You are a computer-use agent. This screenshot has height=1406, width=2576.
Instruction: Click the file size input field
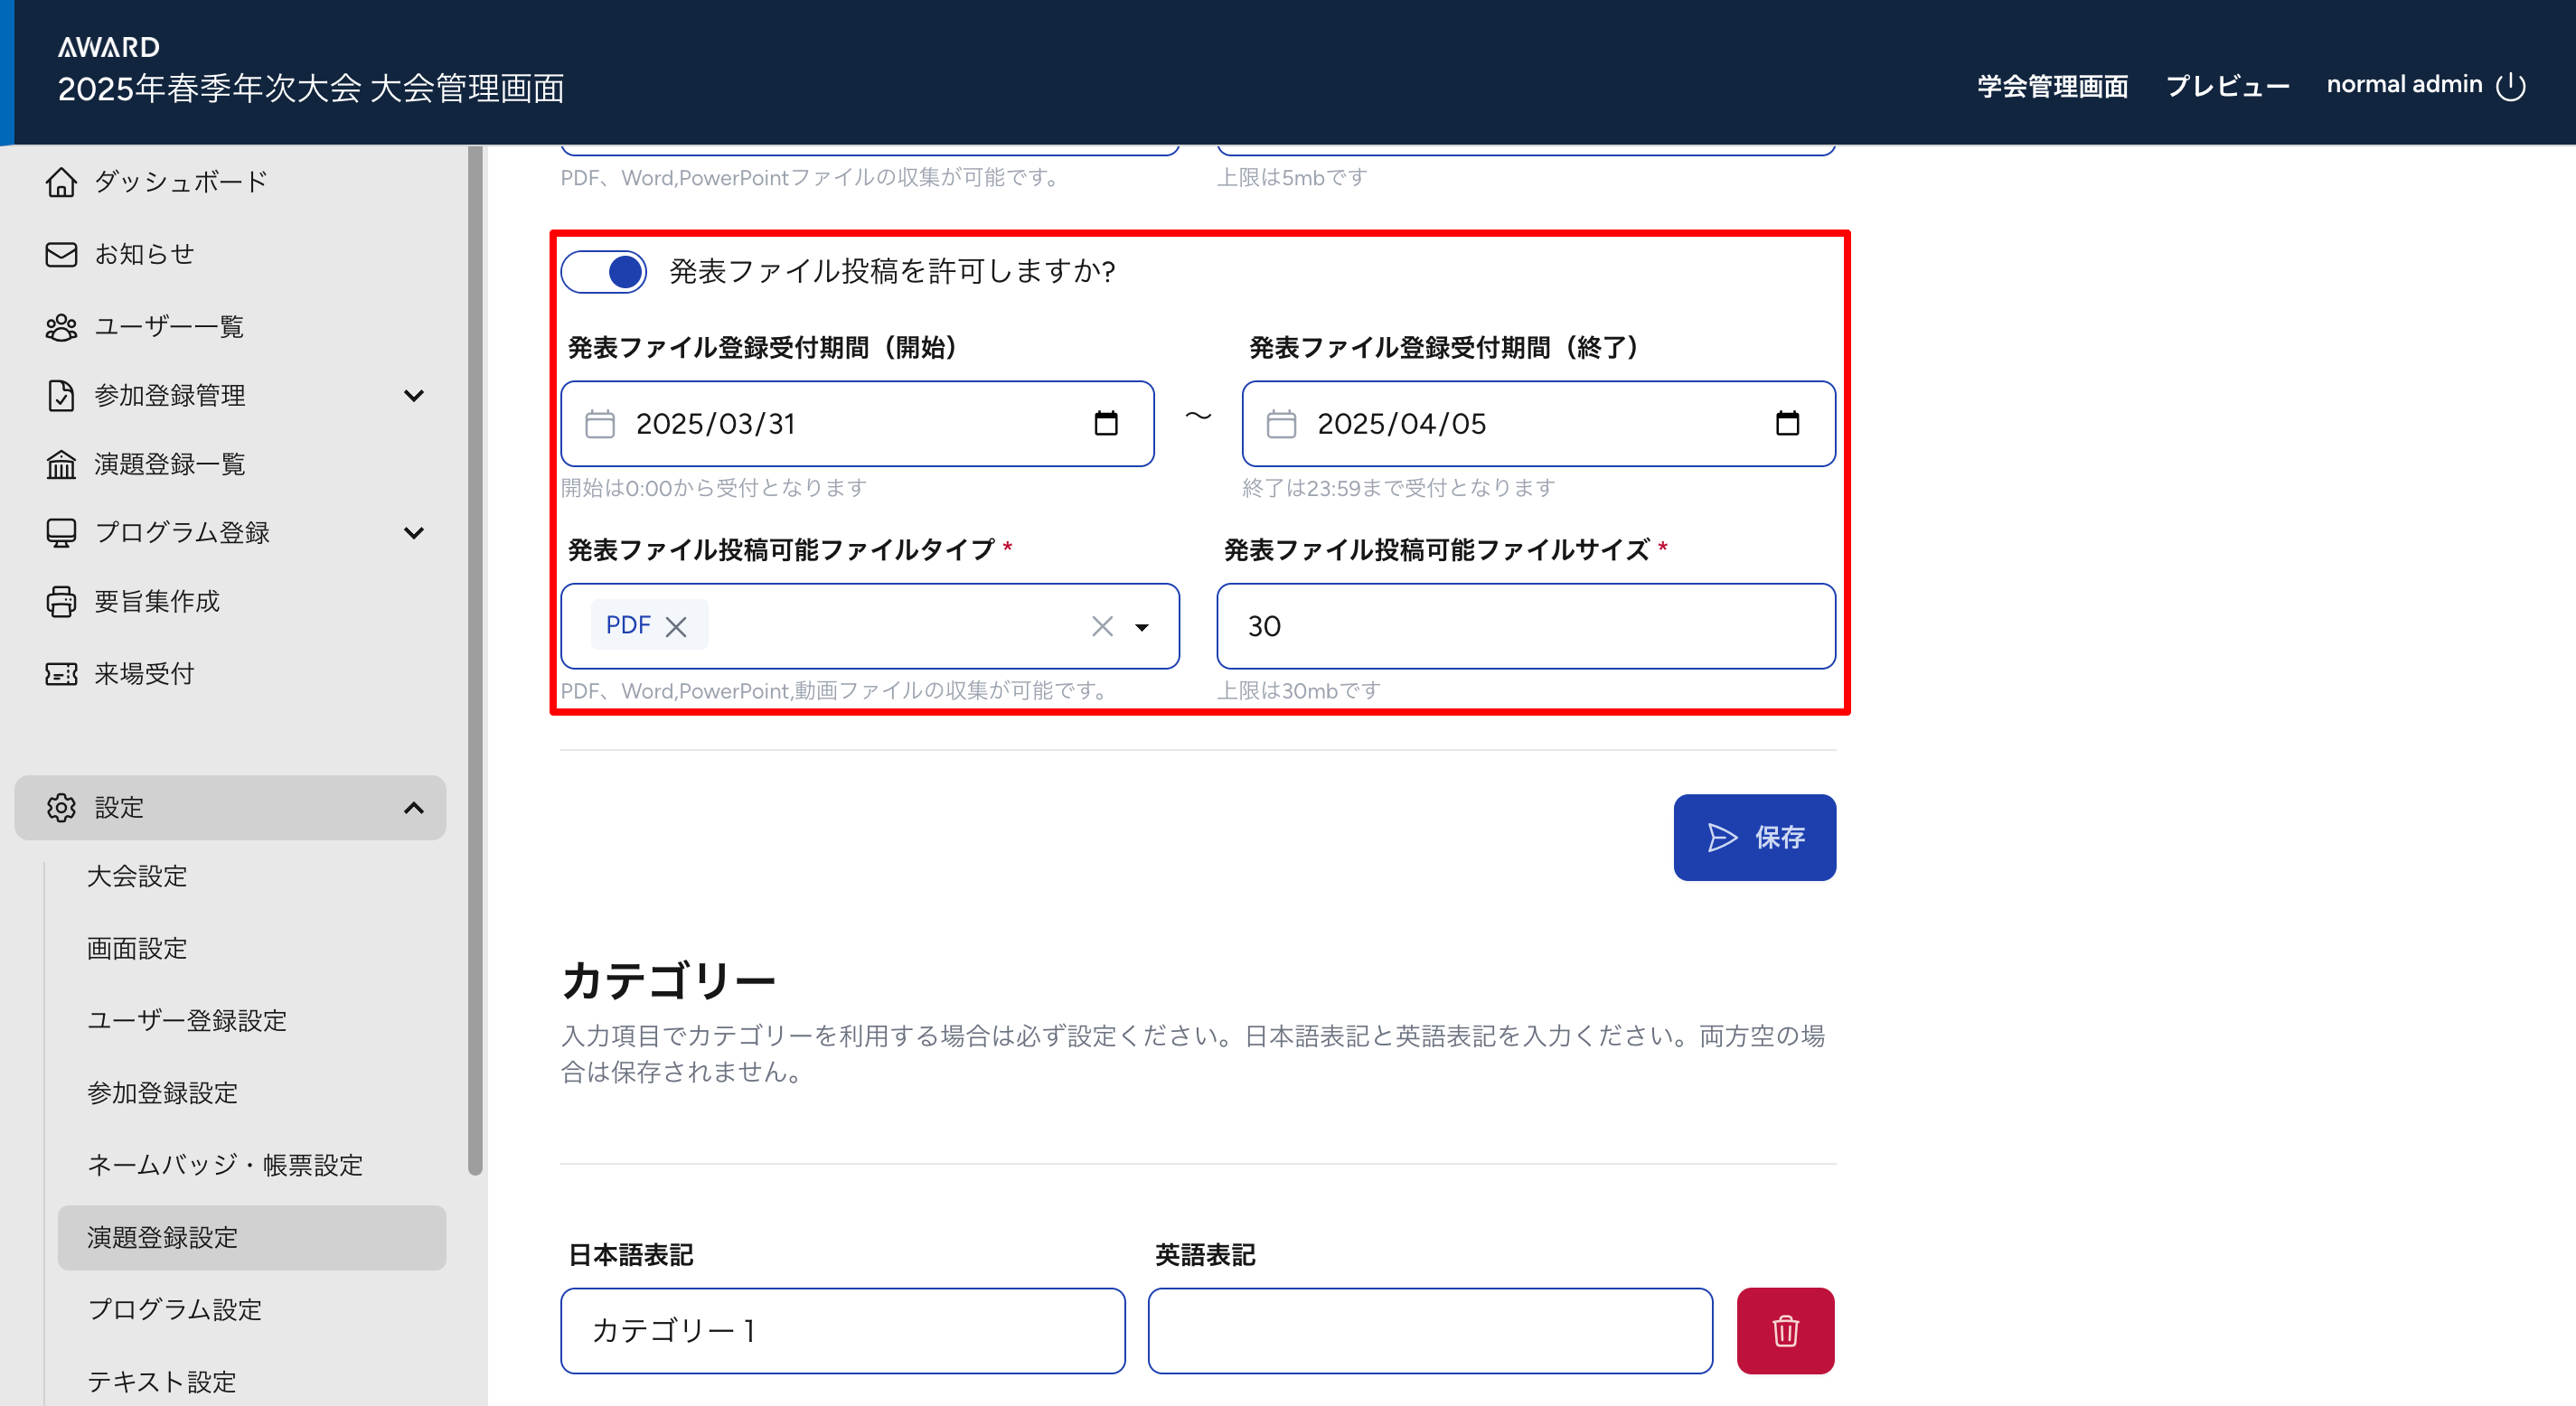[x=1525, y=626]
